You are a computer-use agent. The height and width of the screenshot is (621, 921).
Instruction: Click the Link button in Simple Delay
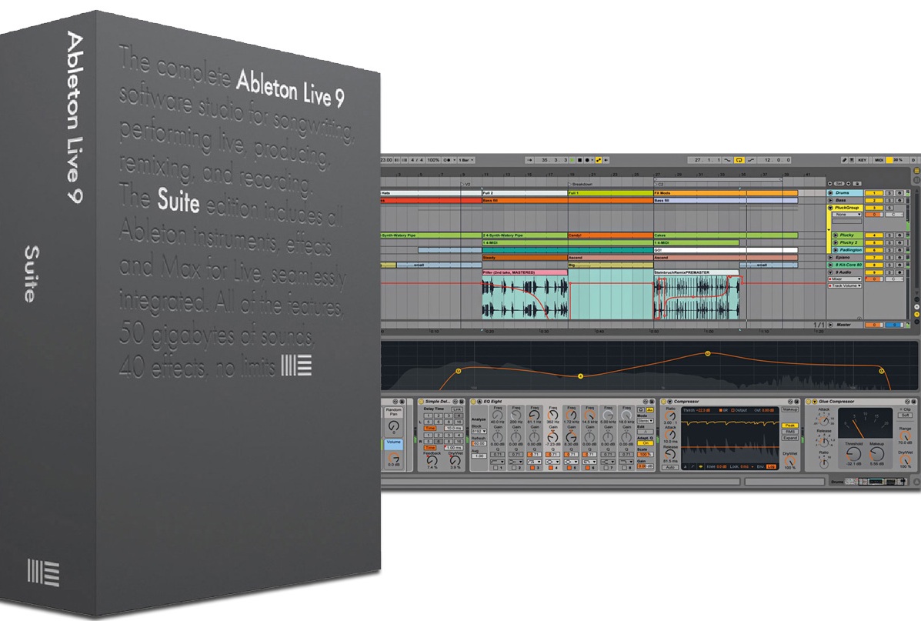tap(457, 409)
